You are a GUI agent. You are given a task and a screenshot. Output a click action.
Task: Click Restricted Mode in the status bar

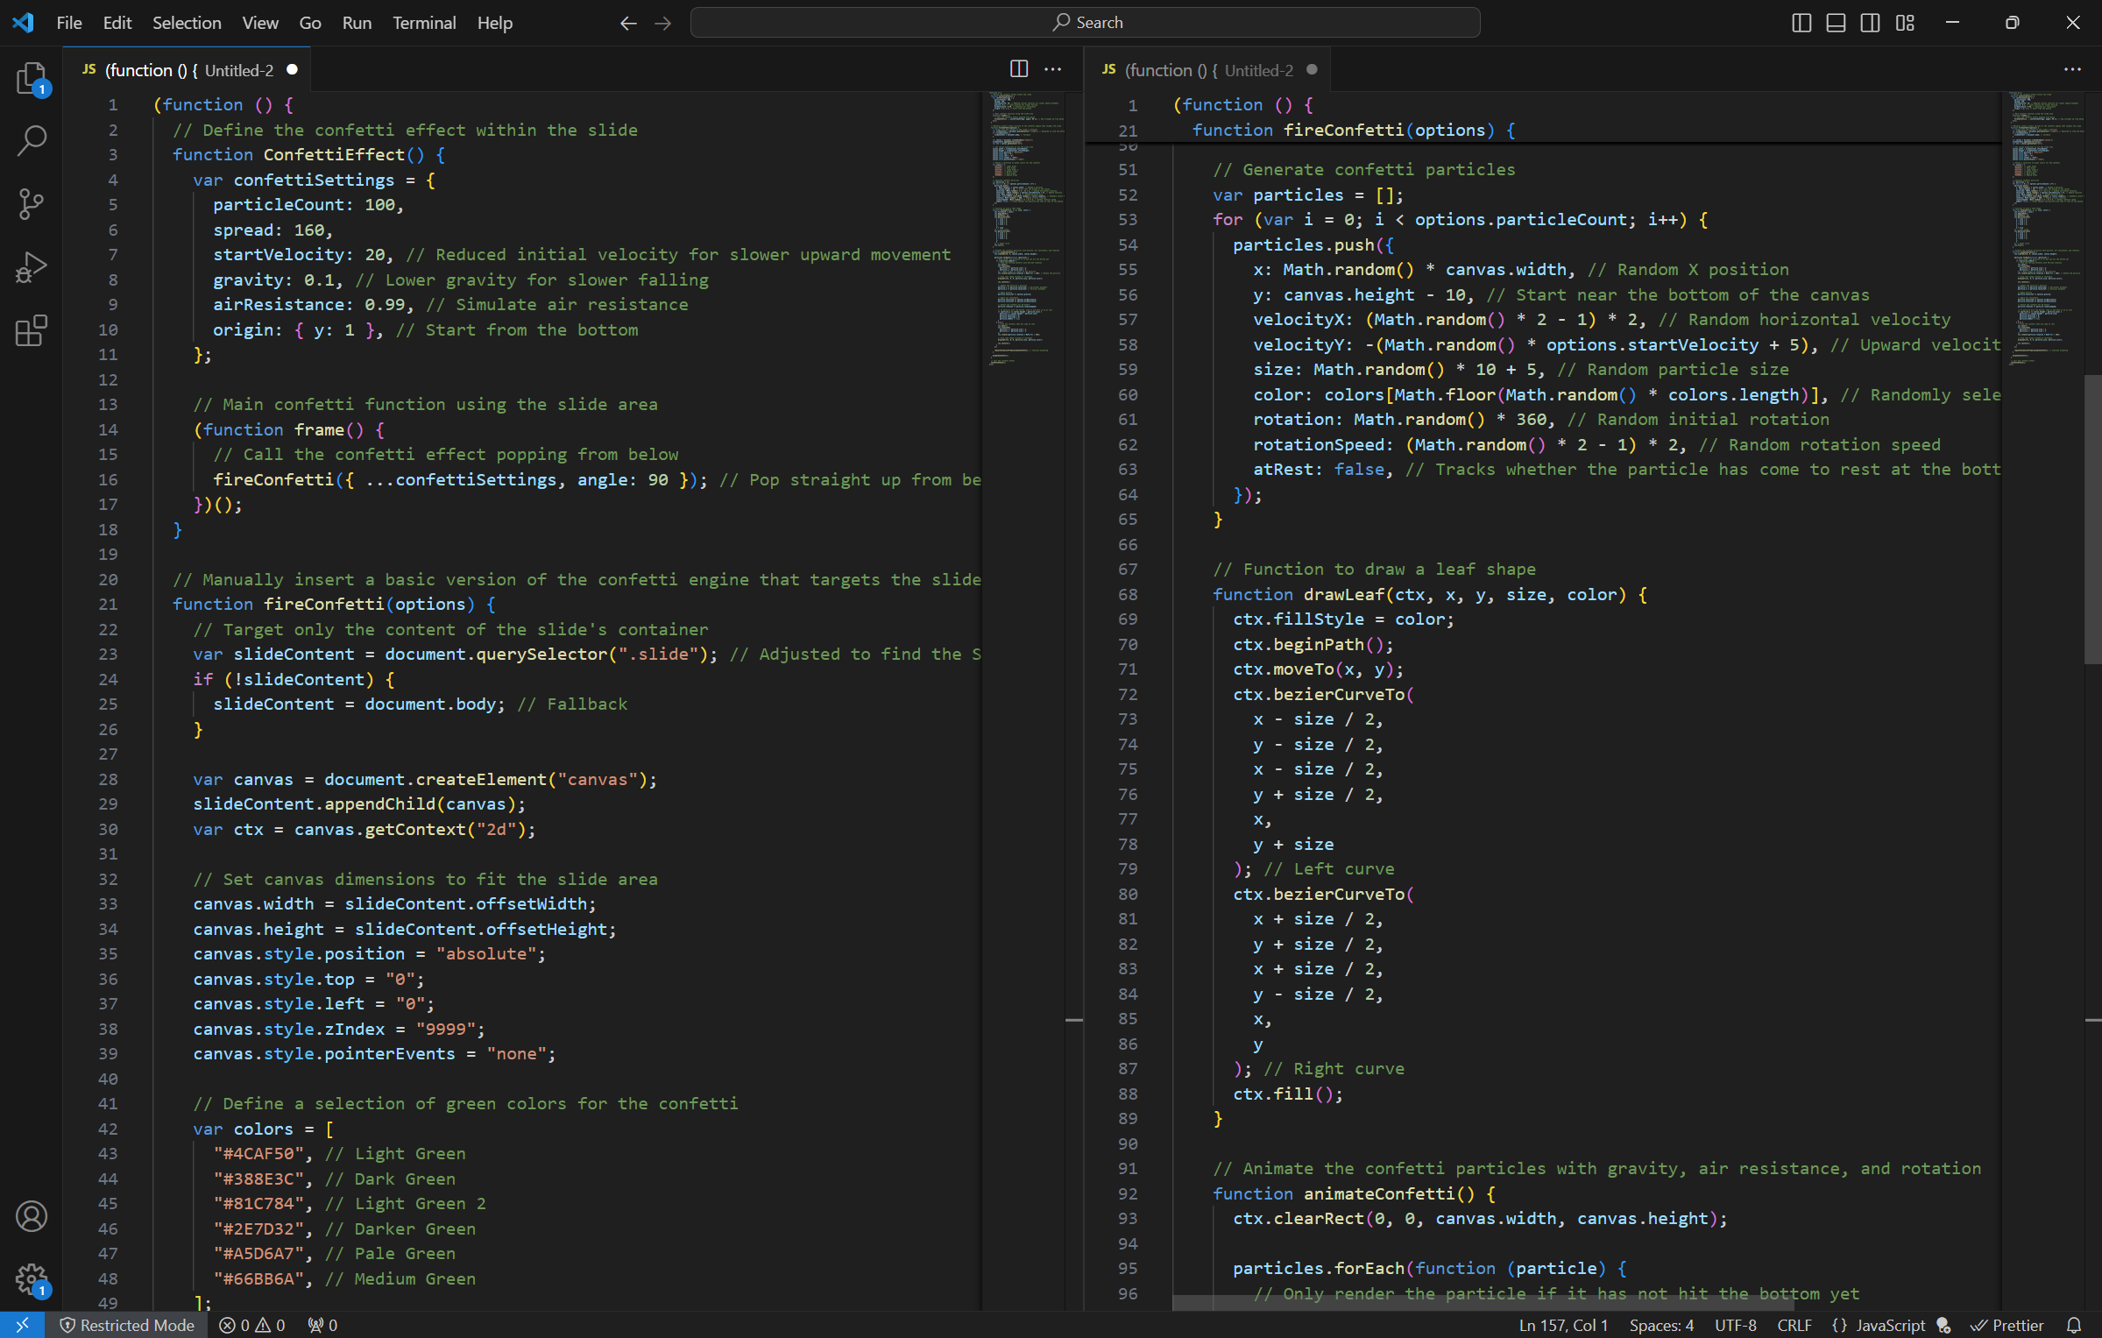click(127, 1325)
